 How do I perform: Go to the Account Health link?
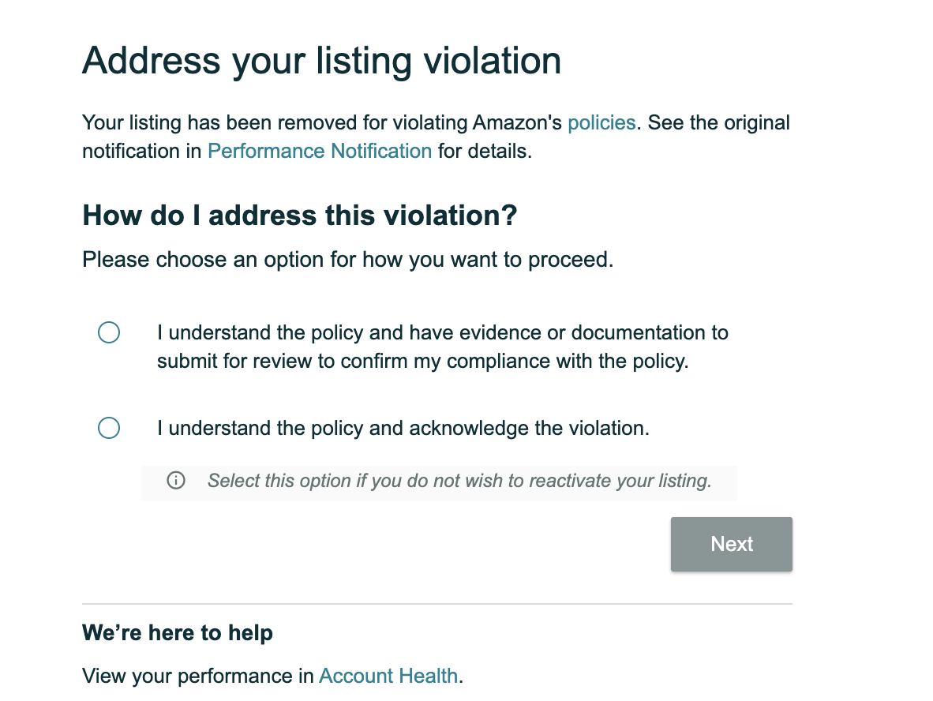coord(388,676)
